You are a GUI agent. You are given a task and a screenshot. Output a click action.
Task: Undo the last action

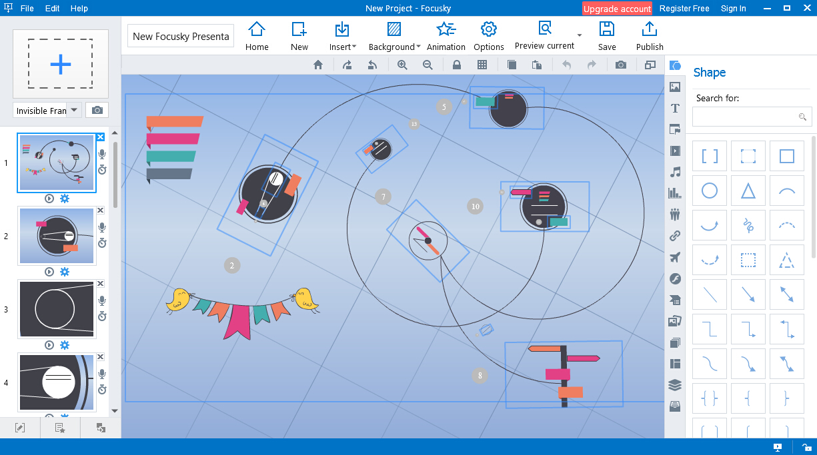[x=566, y=65]
